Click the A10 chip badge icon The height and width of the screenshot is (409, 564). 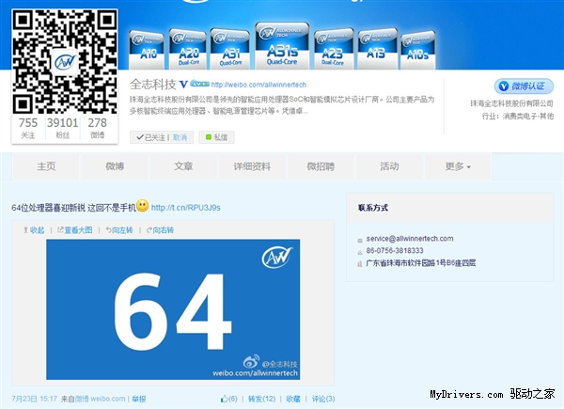pos(147,51)
